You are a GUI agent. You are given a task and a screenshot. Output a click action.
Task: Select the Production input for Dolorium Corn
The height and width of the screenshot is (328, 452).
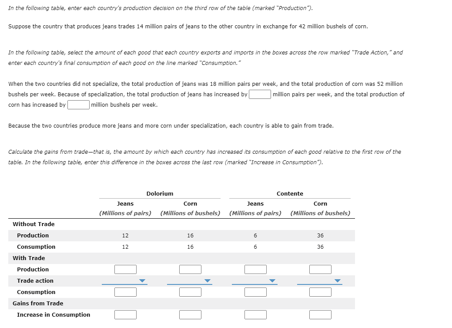(x=190, y=269)
